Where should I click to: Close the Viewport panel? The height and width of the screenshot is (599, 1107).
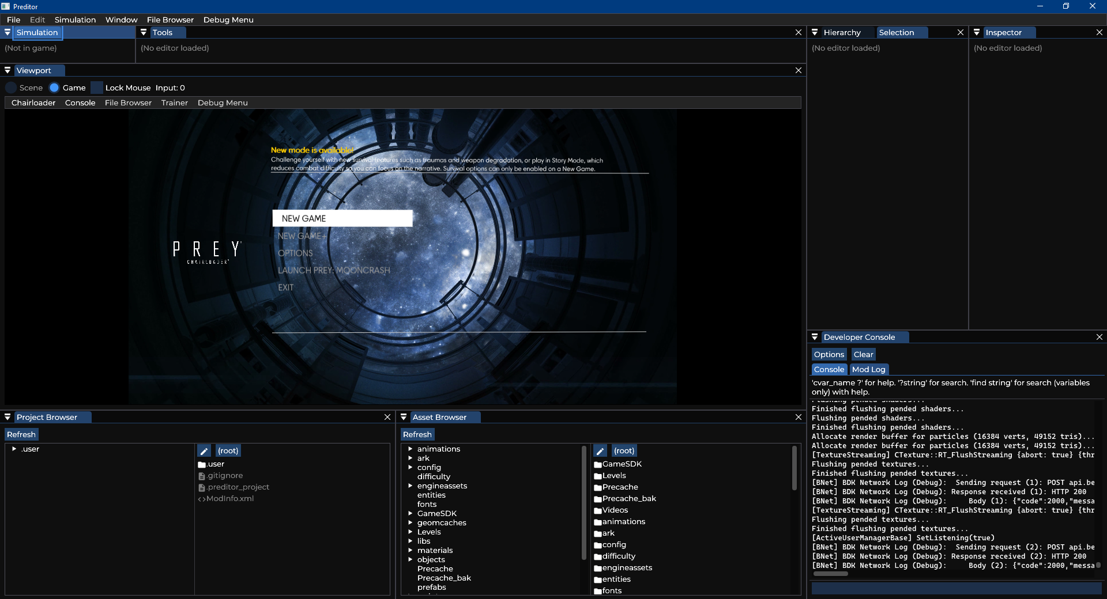[799, 70]
